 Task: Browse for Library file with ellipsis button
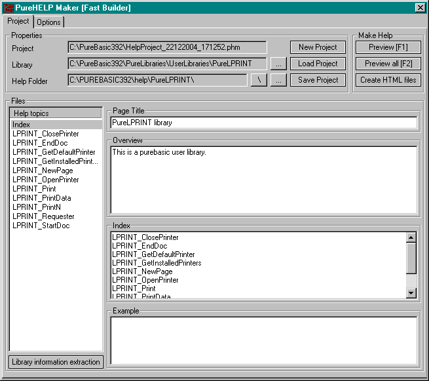(278, 64)
